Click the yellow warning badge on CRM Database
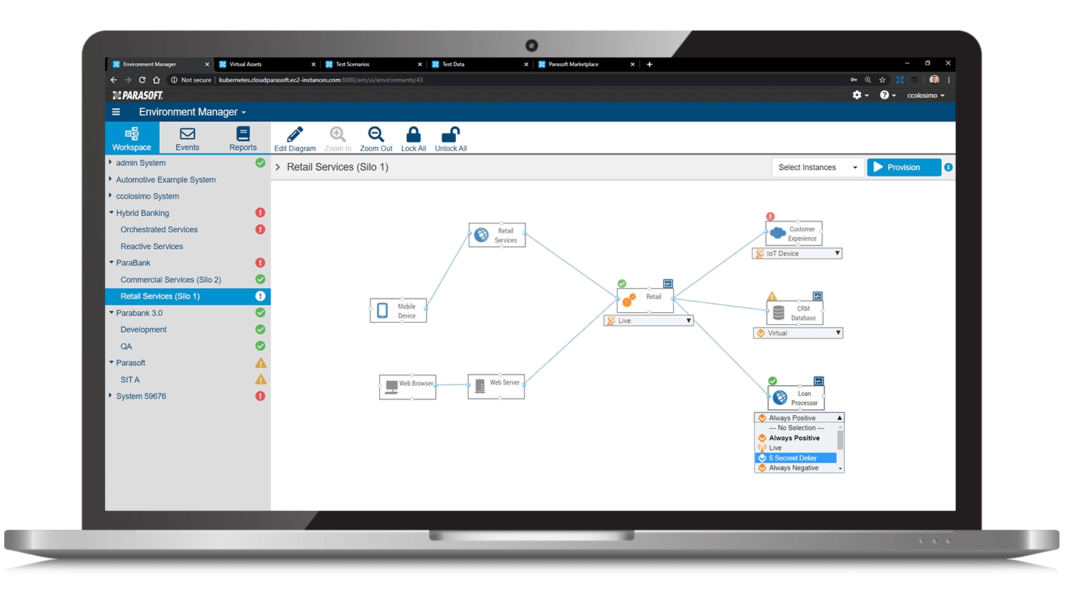 [x=772, y=297]
